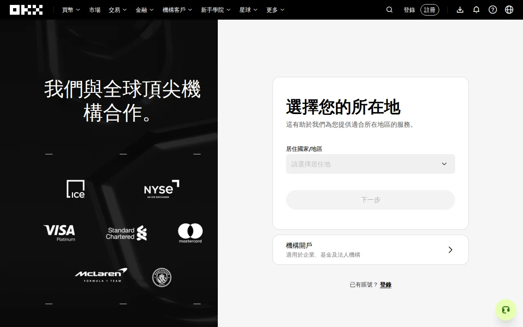This screenshot has width=523, height=327.
Task: Click the OKX logo
Action: coord(26,10)
